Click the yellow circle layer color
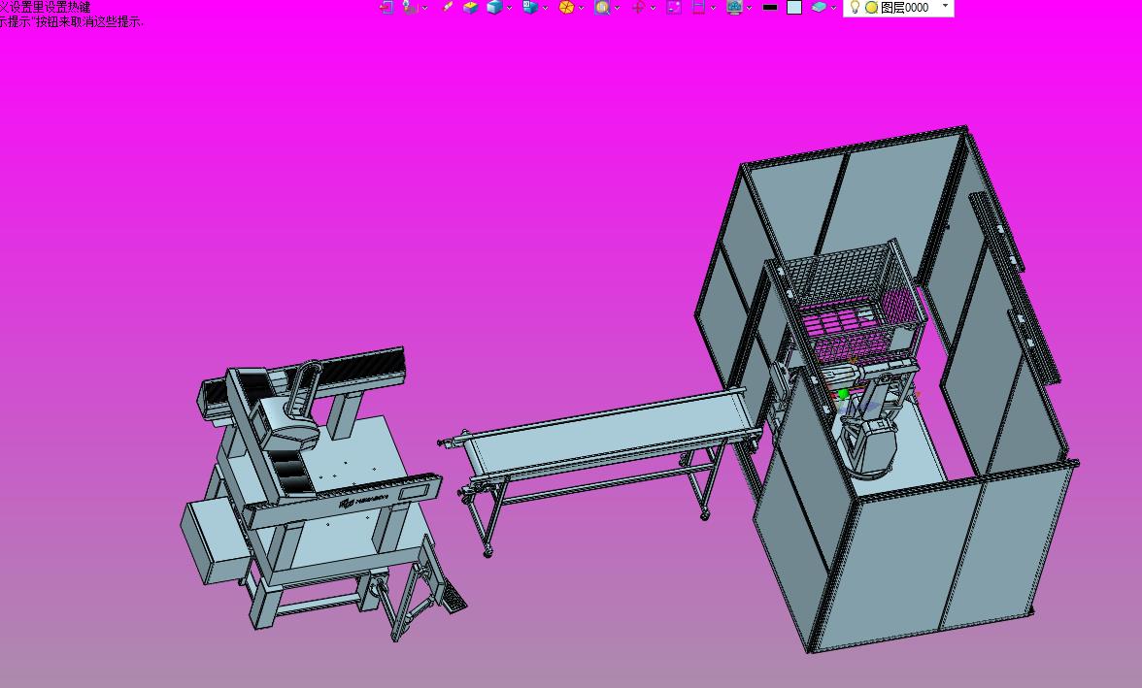The height and width of the screenshot is (688, 1142). (x=871, y=8)
